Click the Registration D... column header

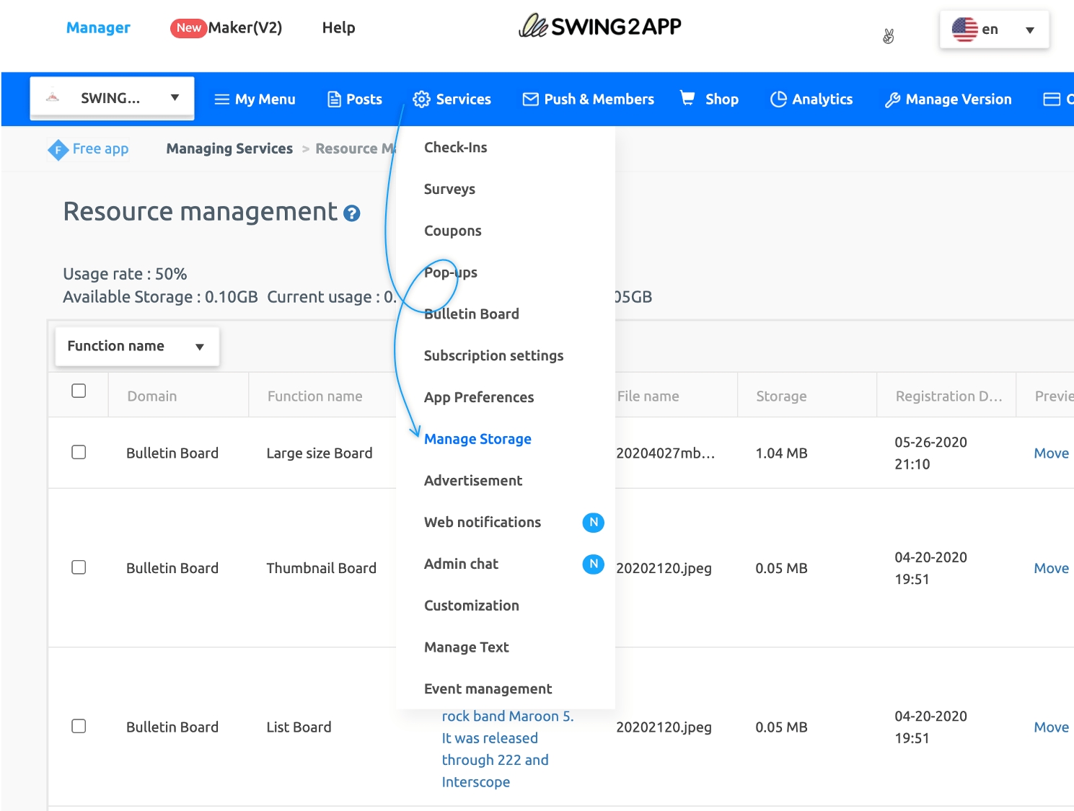coord(948,396)
